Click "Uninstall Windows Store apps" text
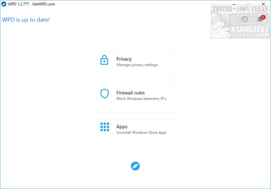Screen dimensions: 271x189 coord(141,133)
